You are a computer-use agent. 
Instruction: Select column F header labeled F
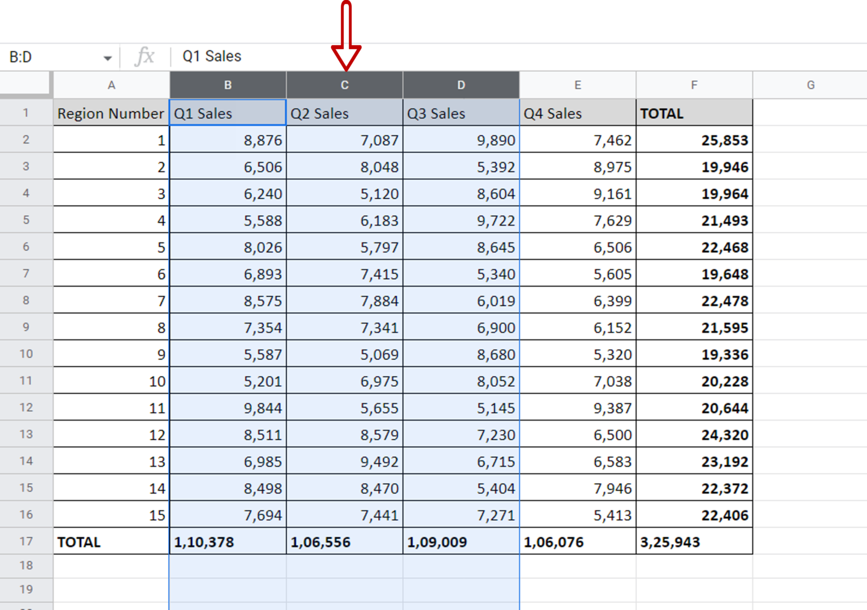pyautogui.click(x=694, y=85)
